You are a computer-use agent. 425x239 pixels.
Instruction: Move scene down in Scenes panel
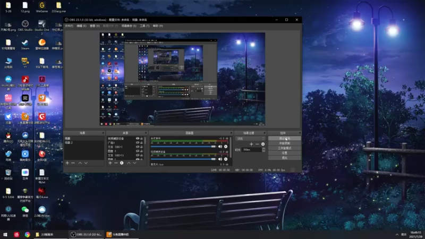pos(86,163)
